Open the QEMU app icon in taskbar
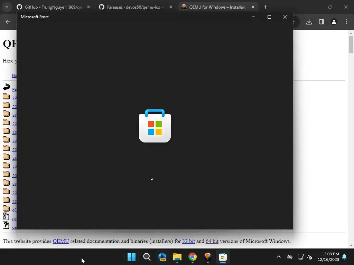This screenshot has width=354, height=265. [208, 257]
